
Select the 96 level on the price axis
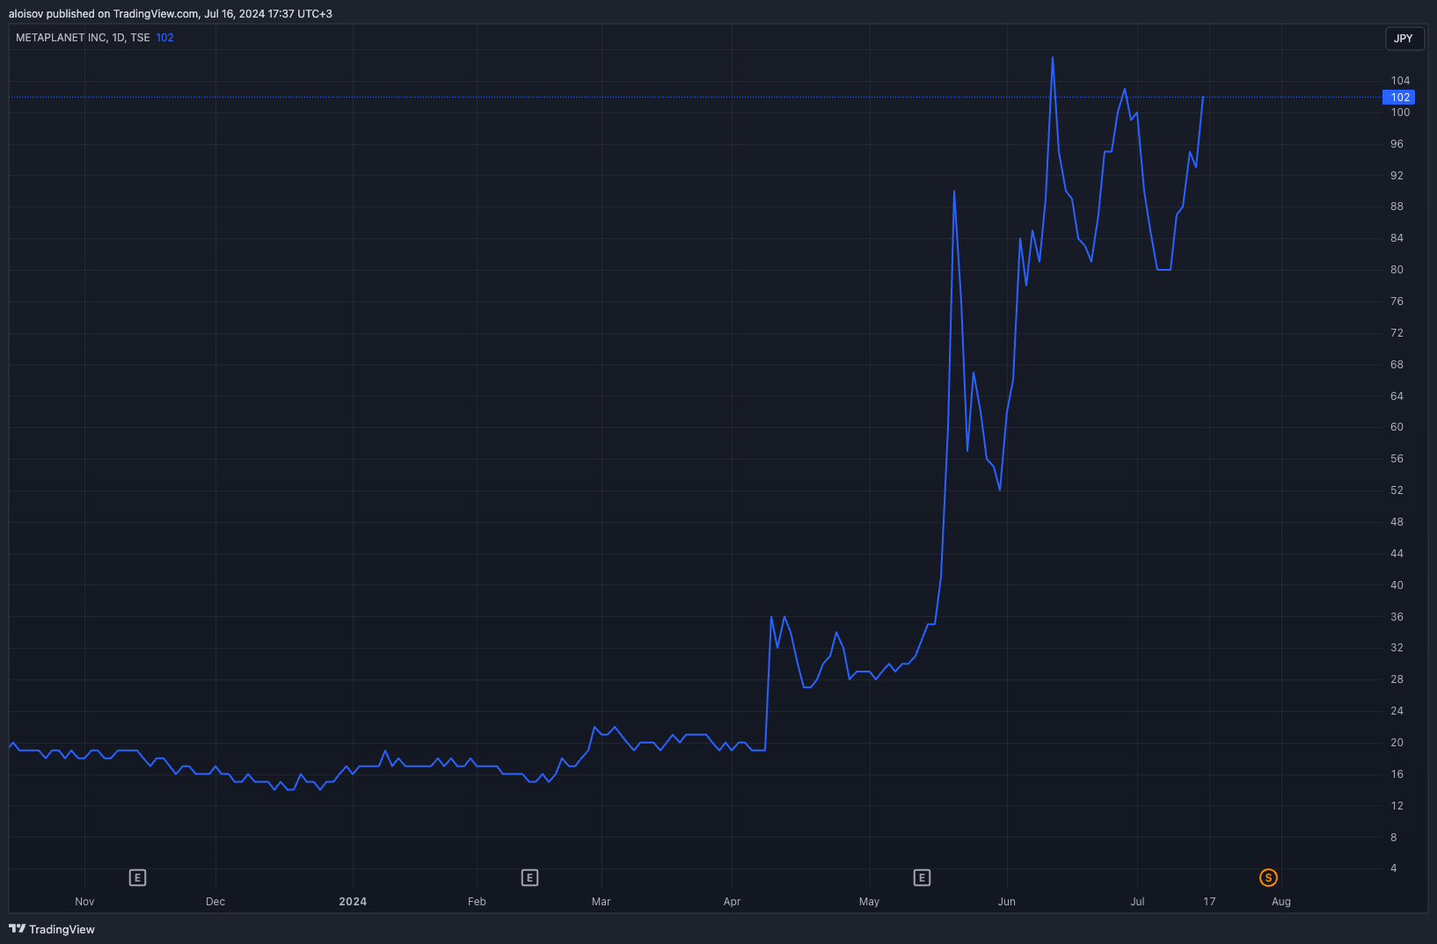1397,144
